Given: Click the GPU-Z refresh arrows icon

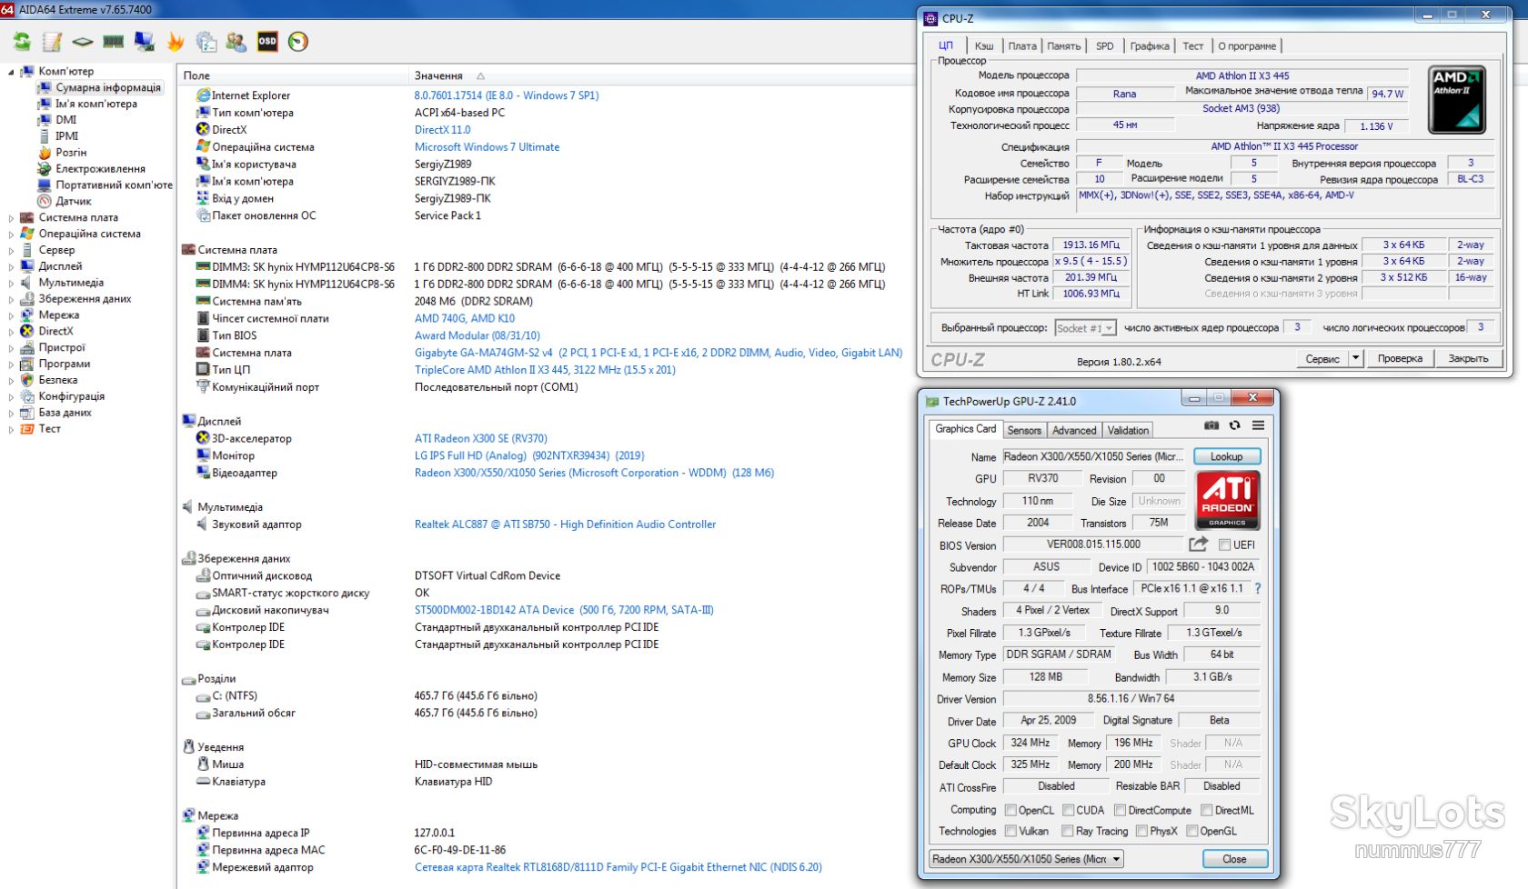Looking at the screenshot, I should 1235,425.
